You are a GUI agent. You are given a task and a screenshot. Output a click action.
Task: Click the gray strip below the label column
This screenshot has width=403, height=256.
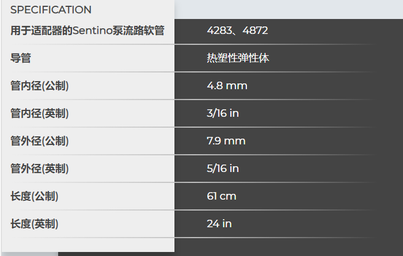point(29,254)
